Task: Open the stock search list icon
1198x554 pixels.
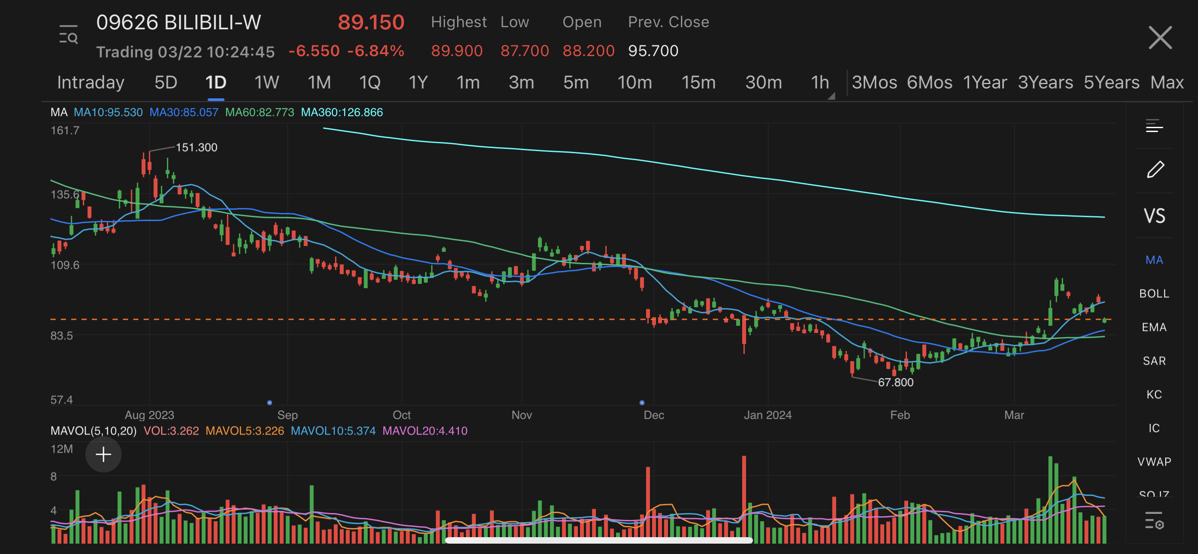Action: (x=69, y=35)
